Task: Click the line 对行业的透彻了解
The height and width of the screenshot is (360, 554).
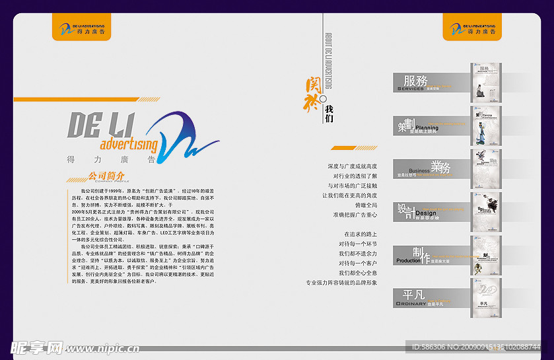Action: point(355,176)
